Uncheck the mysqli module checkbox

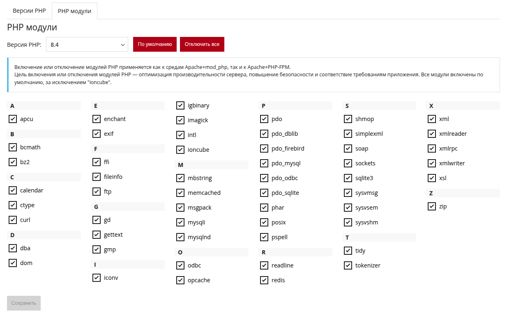pyautogui.click(x=180, y=222)
